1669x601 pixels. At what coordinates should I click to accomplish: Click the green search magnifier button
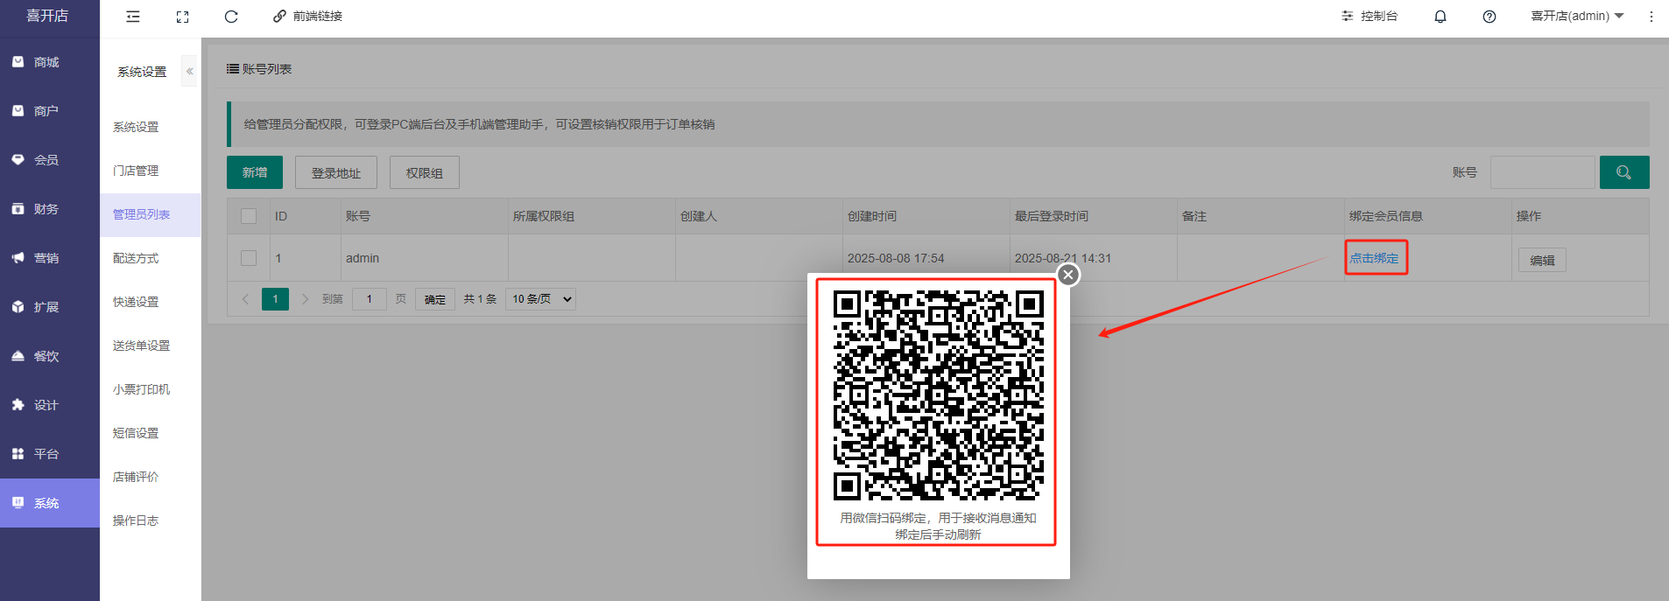tap(1624, 172)
